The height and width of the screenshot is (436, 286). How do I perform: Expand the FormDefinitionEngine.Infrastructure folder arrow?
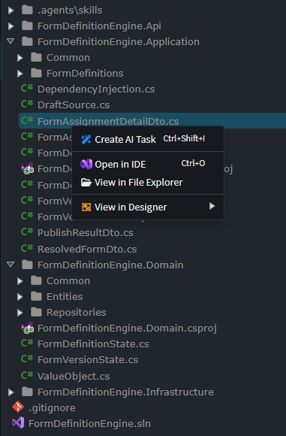11,392
